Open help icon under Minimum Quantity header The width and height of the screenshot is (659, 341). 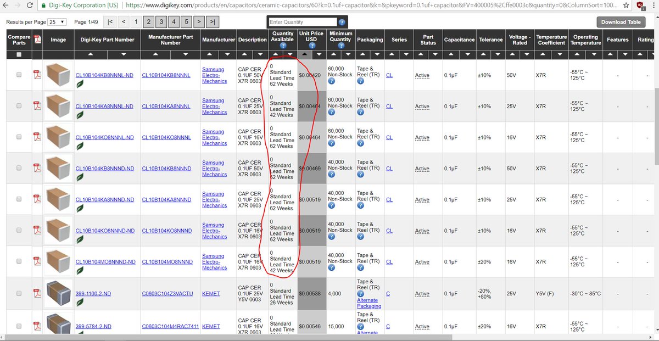pyautogui.click(x=341, y=46)
